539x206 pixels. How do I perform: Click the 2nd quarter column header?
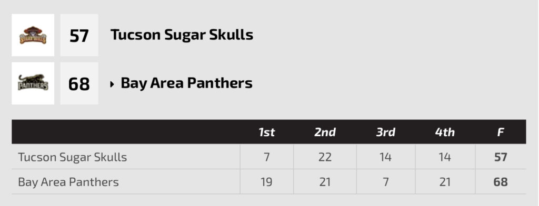coord(325,132)
